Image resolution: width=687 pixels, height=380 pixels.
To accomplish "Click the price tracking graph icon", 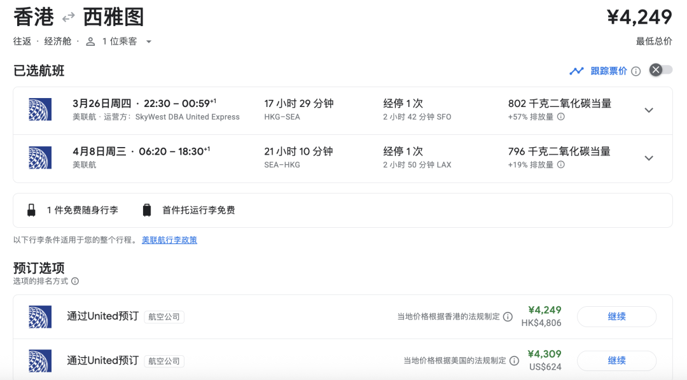I will point(576,71).
